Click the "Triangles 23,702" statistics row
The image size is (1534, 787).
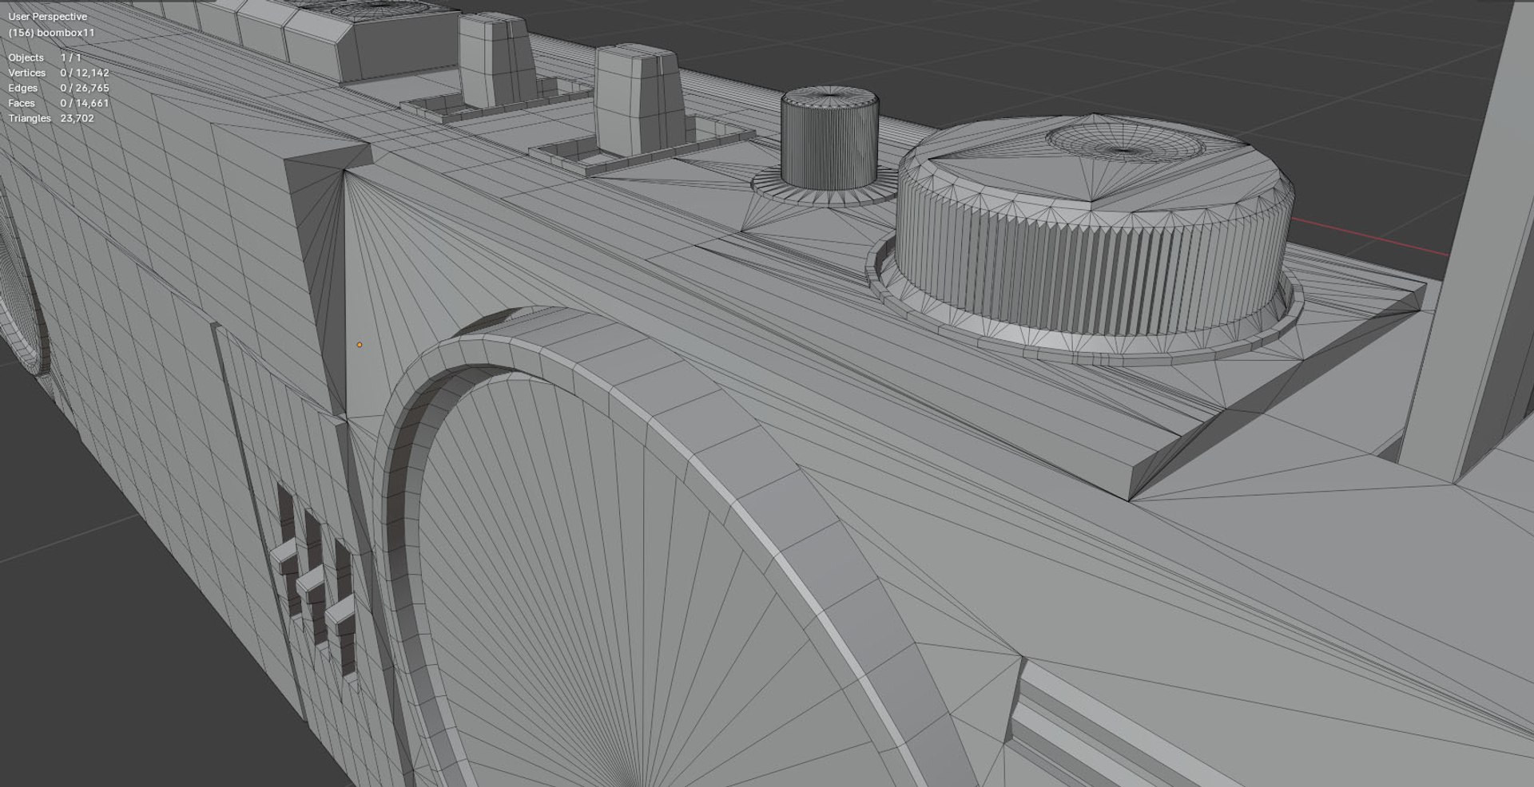(x=51, y=118)
